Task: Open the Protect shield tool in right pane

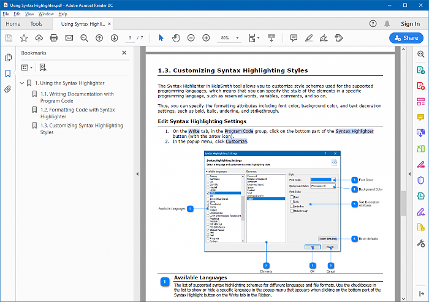Action: tap(421, 181)
